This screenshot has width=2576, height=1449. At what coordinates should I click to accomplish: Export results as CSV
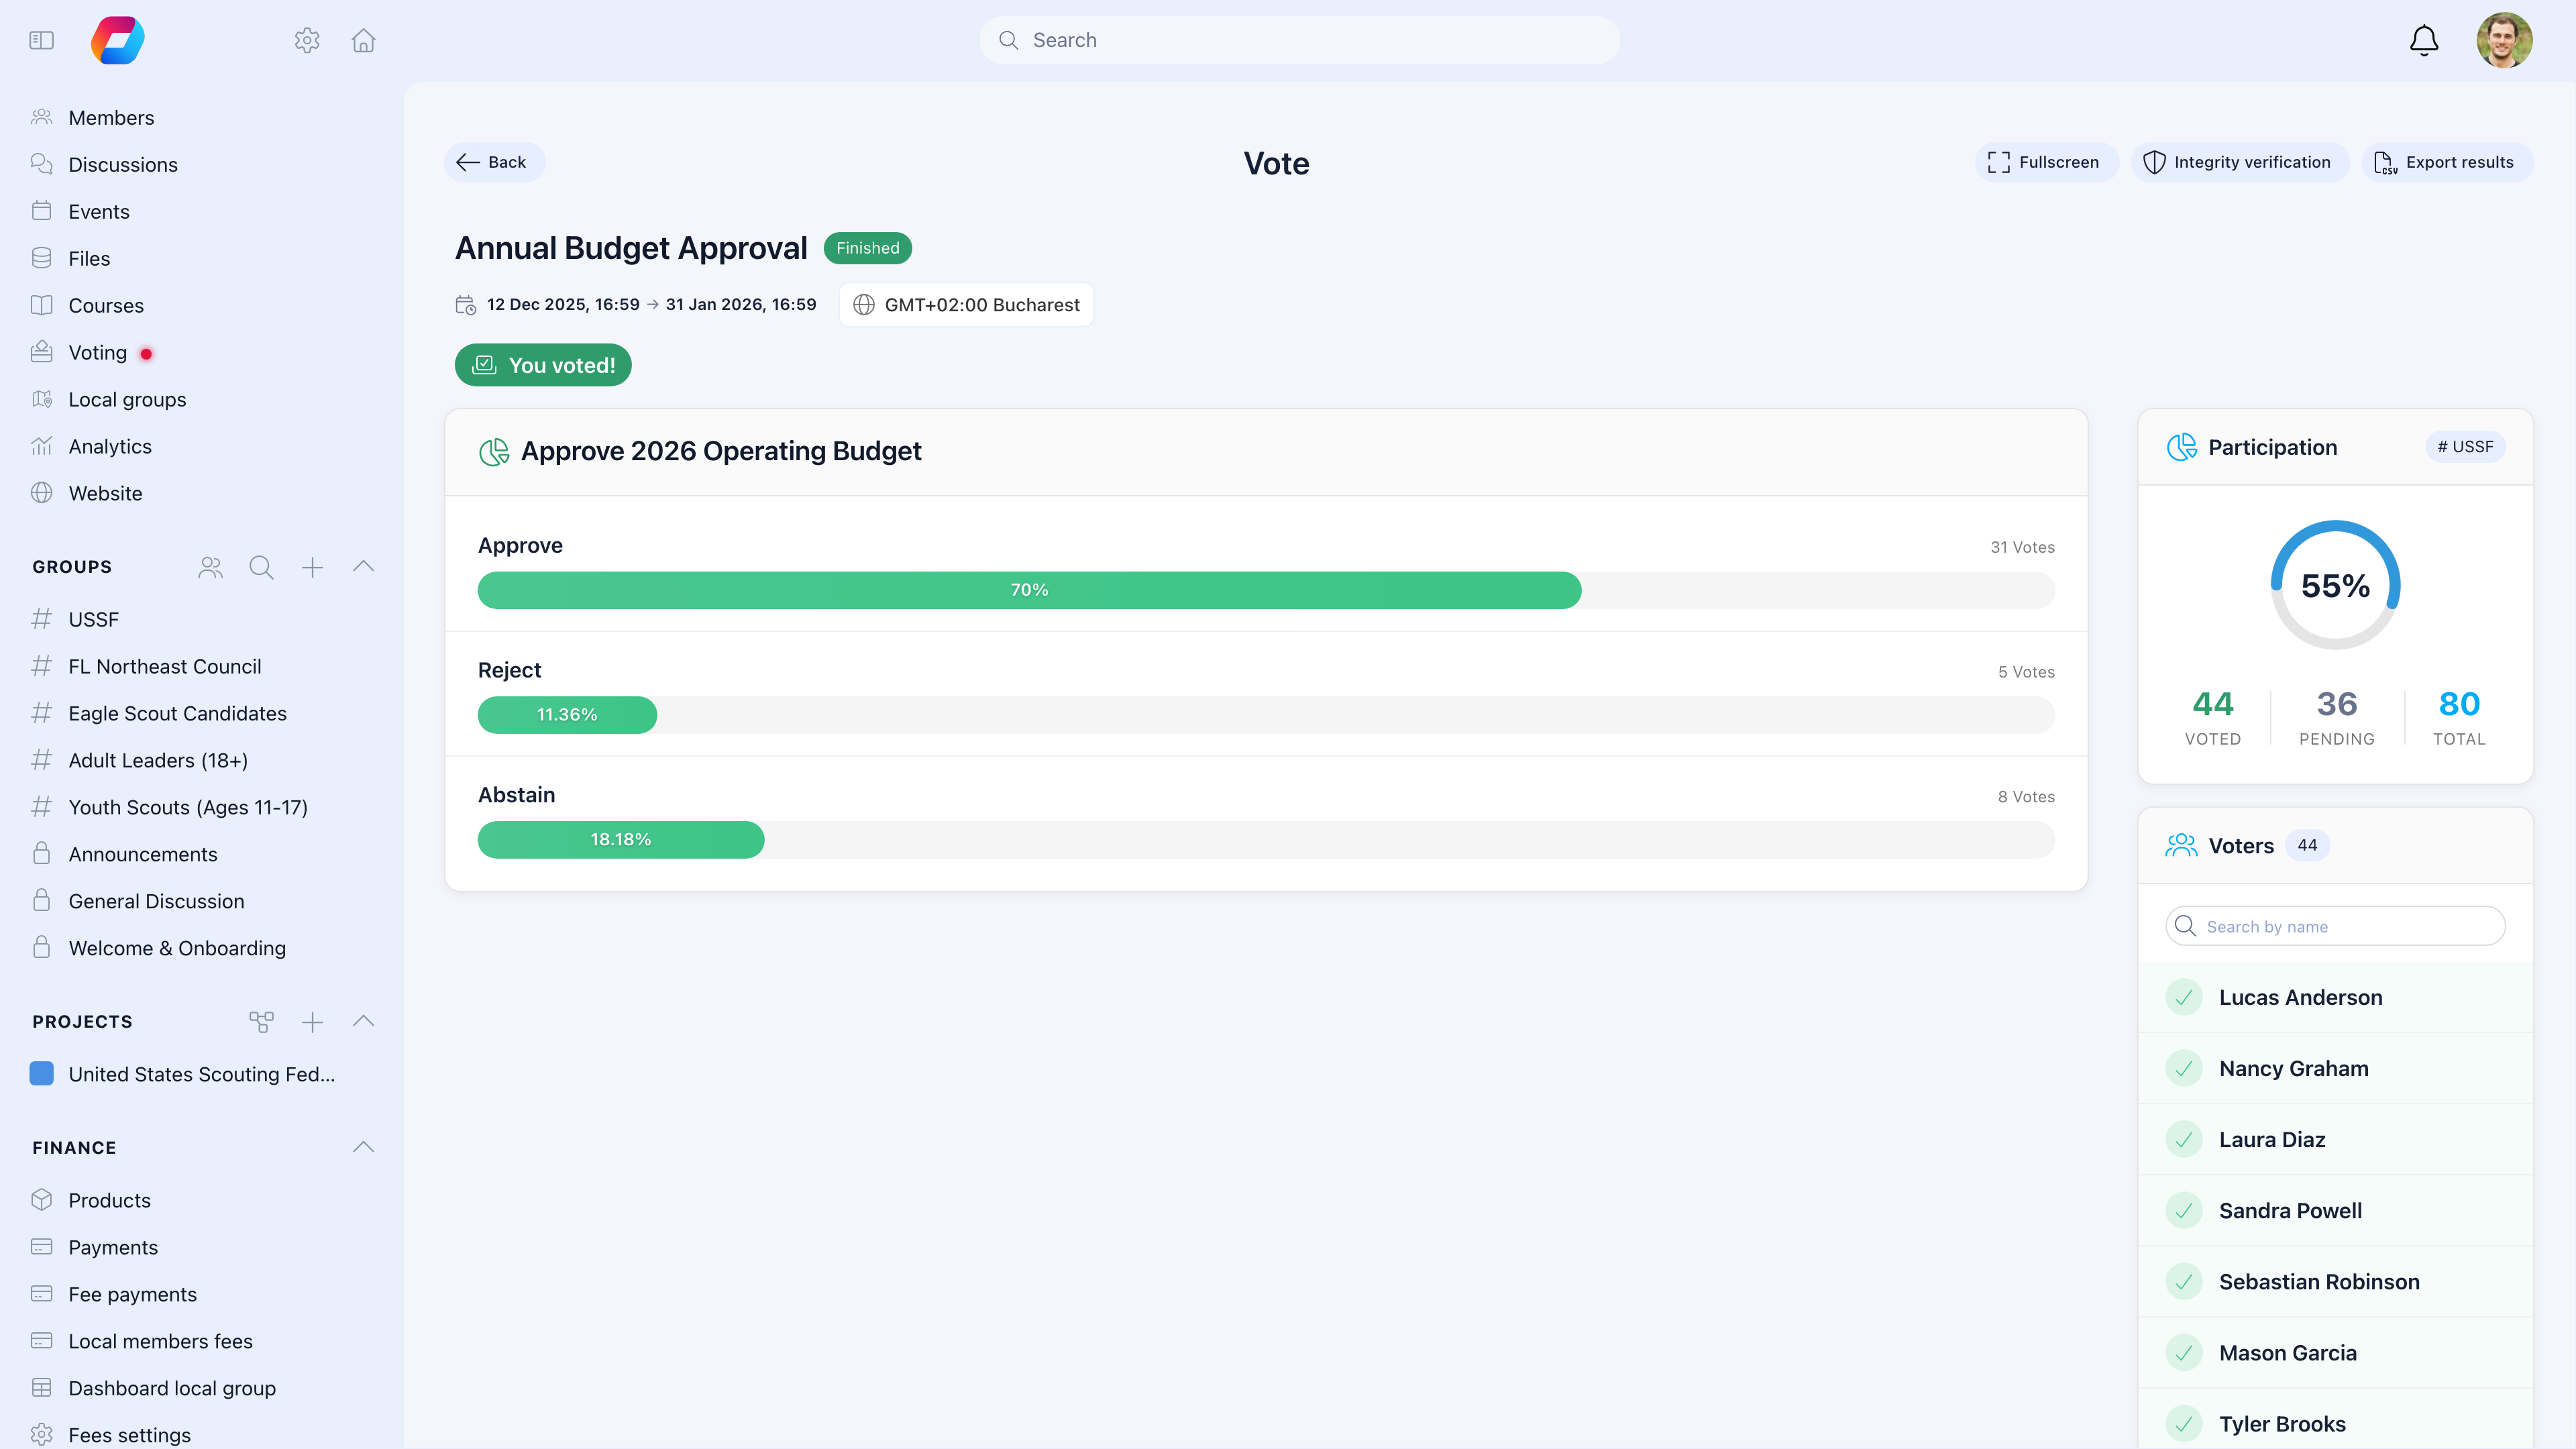pyautogui.click(x=2447, y=162)
